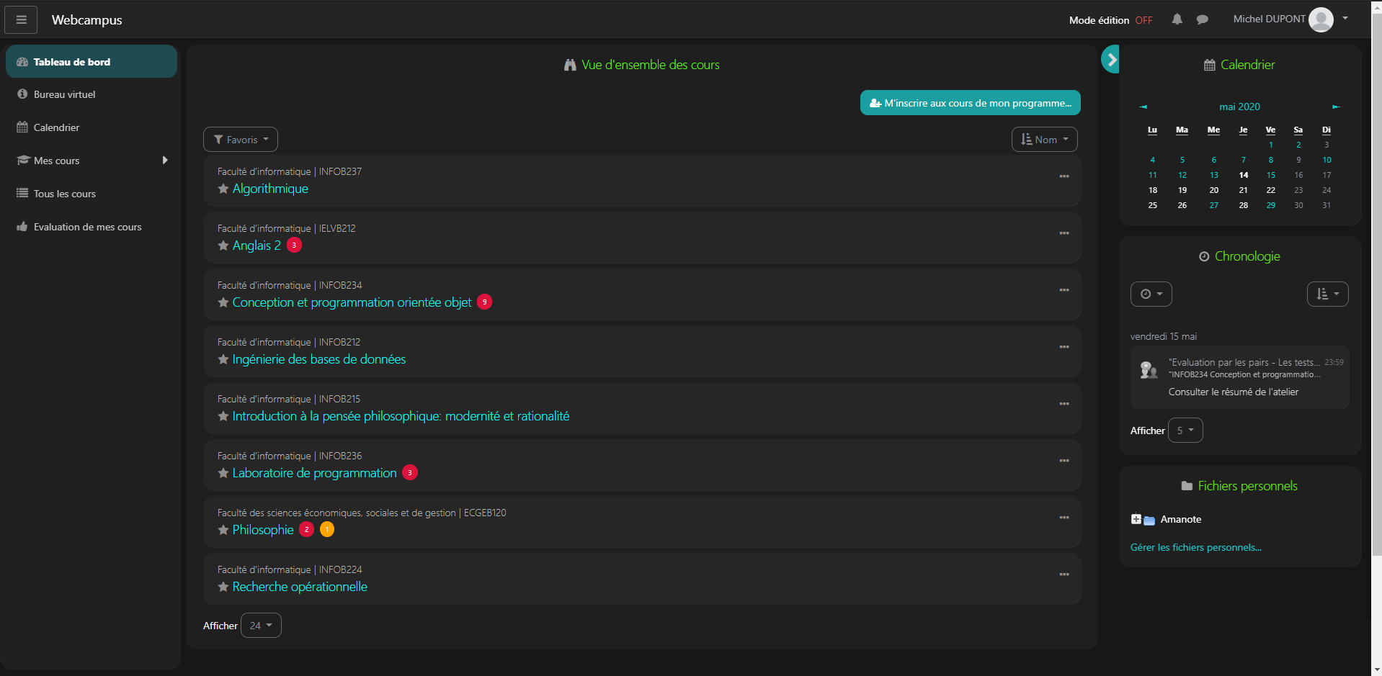
Task: Click the sort order icon in Chronologie
Action: 1327,294
